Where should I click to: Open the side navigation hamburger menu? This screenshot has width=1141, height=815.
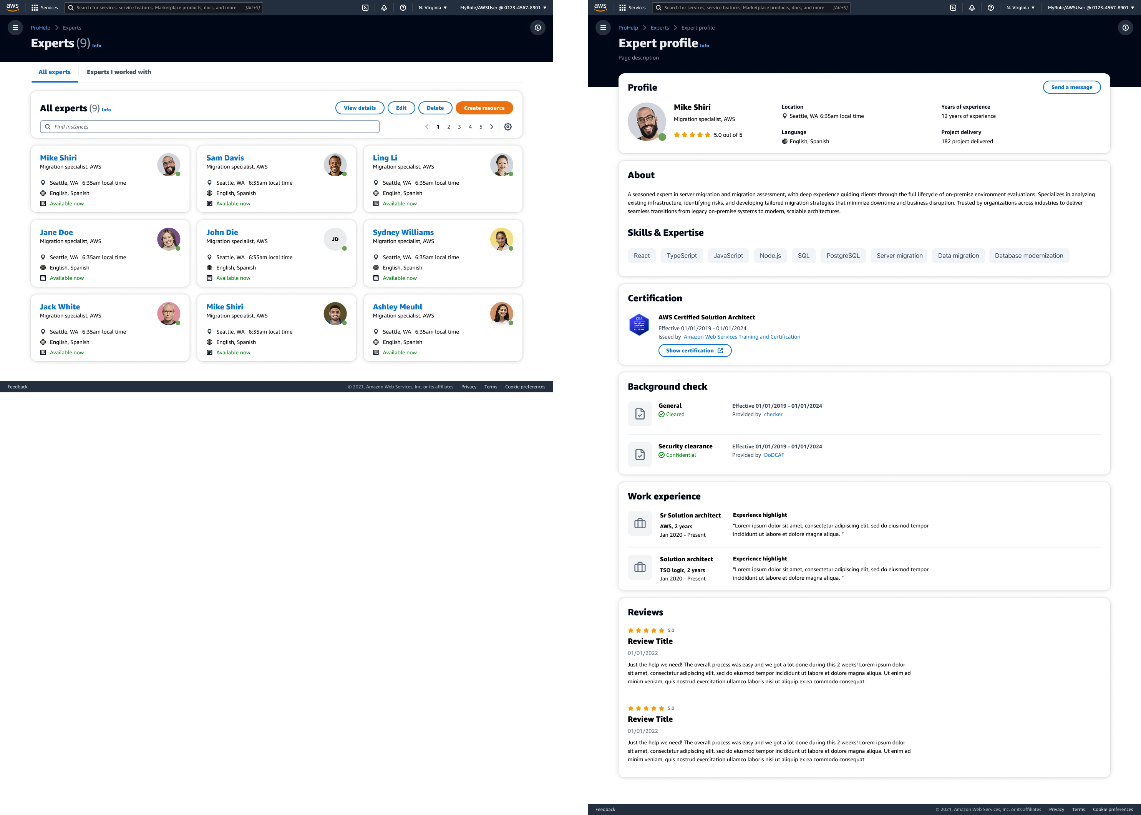click(15, 28)
